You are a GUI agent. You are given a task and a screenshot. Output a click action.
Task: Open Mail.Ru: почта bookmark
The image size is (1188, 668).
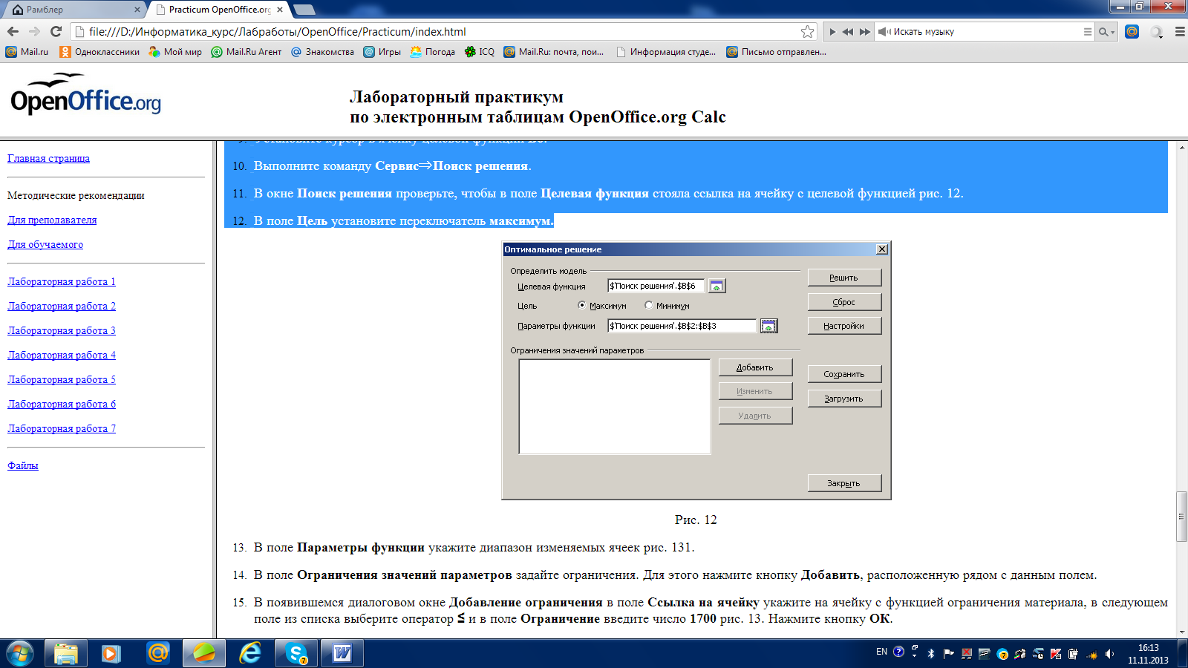(554, 52)
